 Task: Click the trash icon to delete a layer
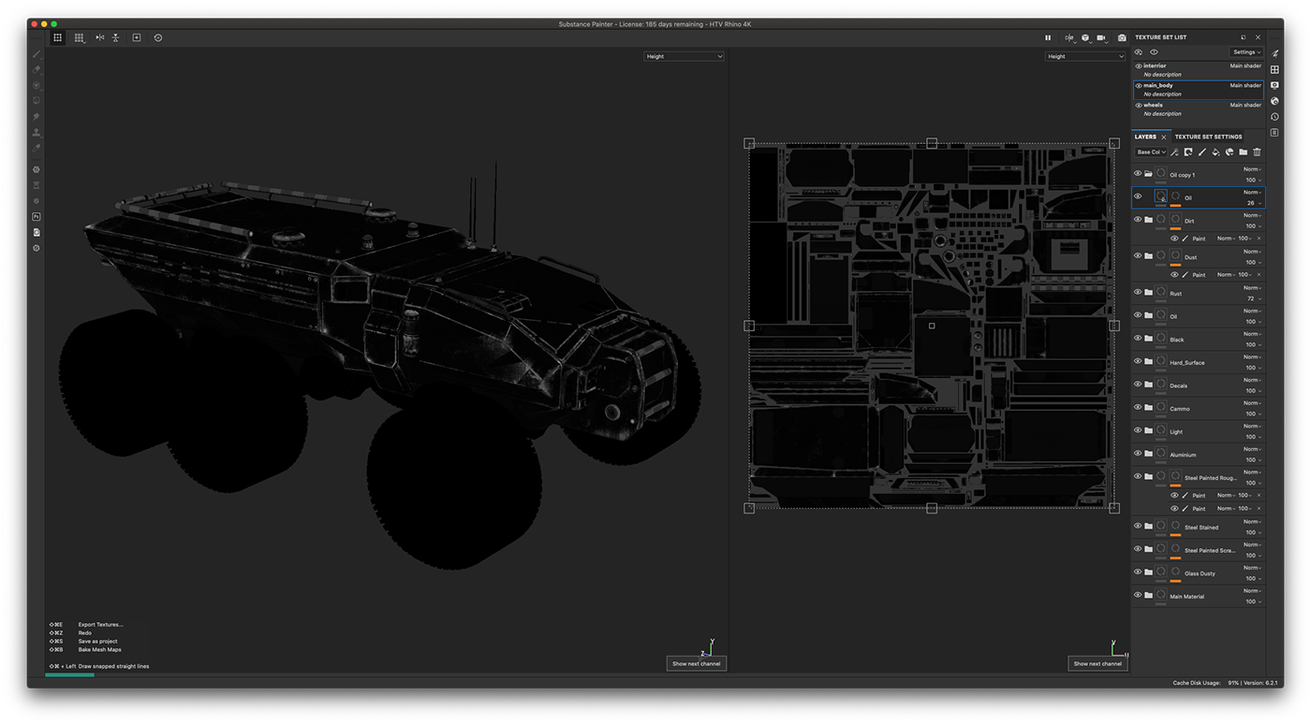point(1257,152)
